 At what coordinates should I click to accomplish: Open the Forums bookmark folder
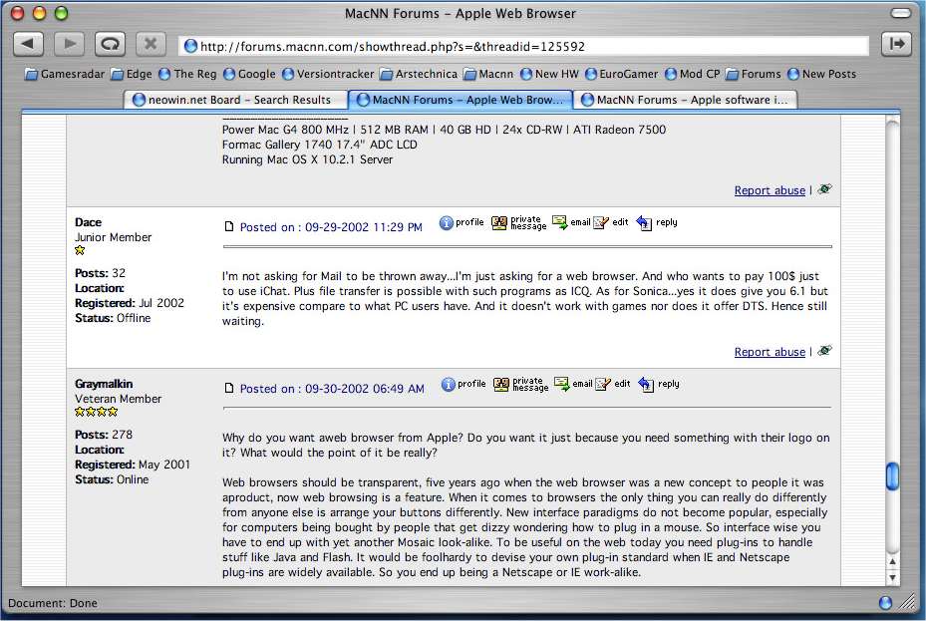[x=754, y=74]
